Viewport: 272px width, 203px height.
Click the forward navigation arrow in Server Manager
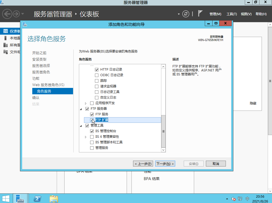[x=16, y=14]
